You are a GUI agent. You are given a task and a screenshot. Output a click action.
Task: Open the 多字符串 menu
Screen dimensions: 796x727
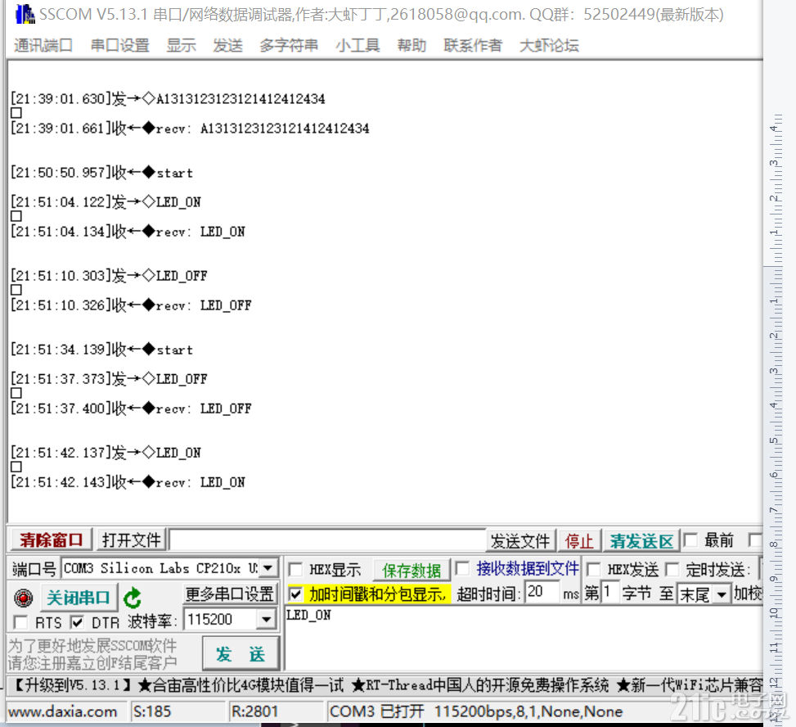(288, 45)
